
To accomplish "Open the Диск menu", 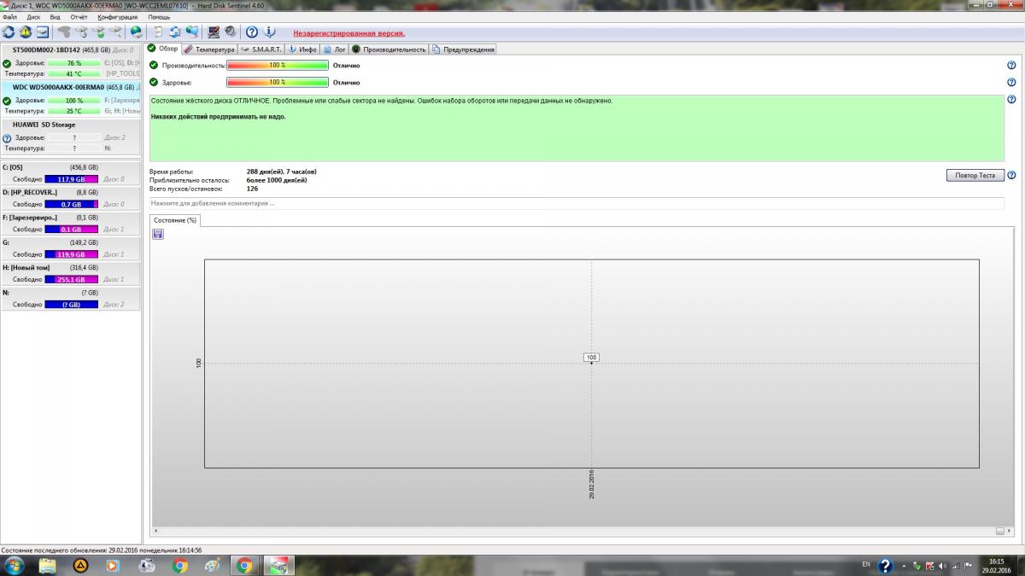I will [33, 16].
